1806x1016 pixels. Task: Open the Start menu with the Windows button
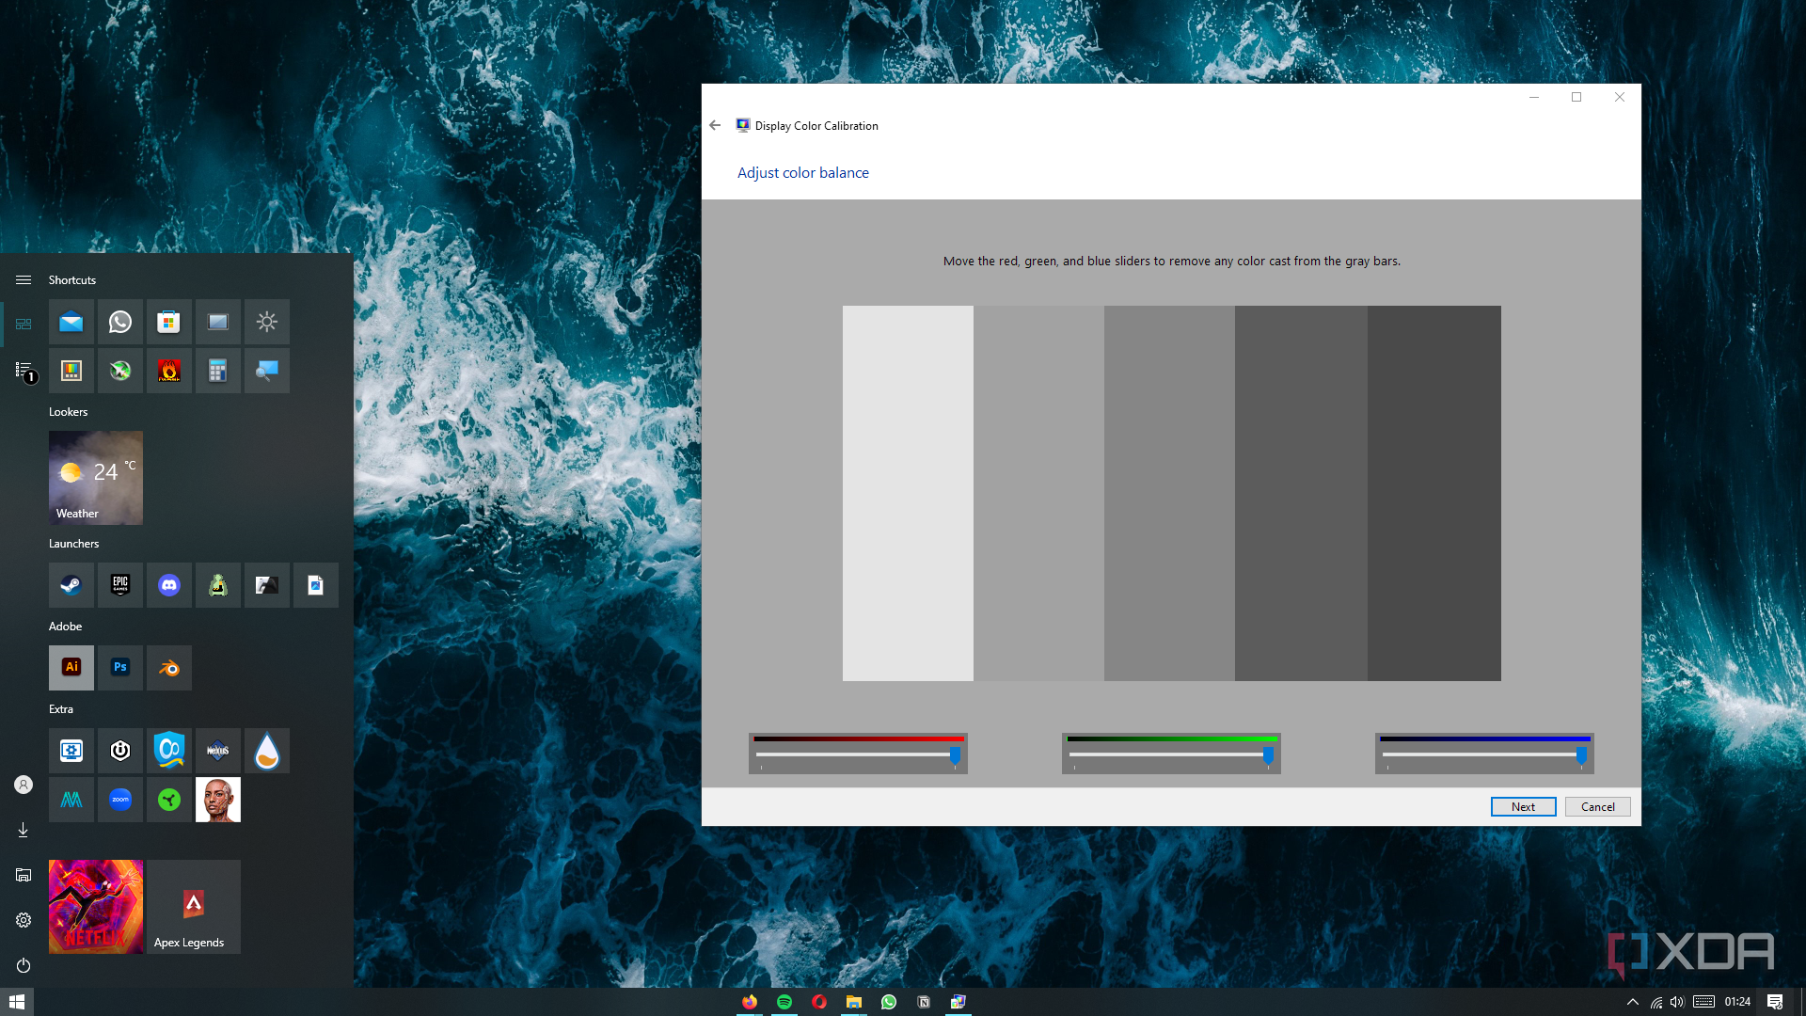[18, 1000]
